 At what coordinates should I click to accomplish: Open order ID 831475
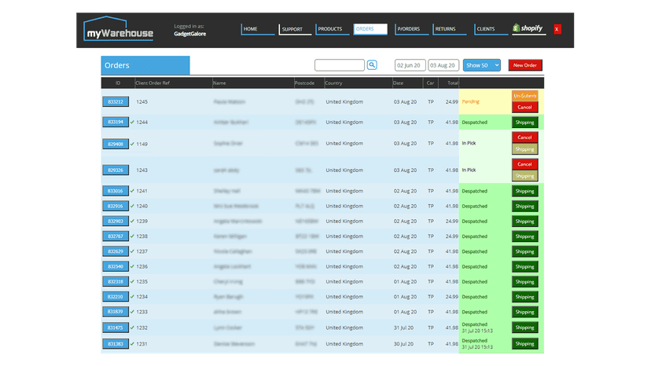pyautogui.click(x=116, y=328)
